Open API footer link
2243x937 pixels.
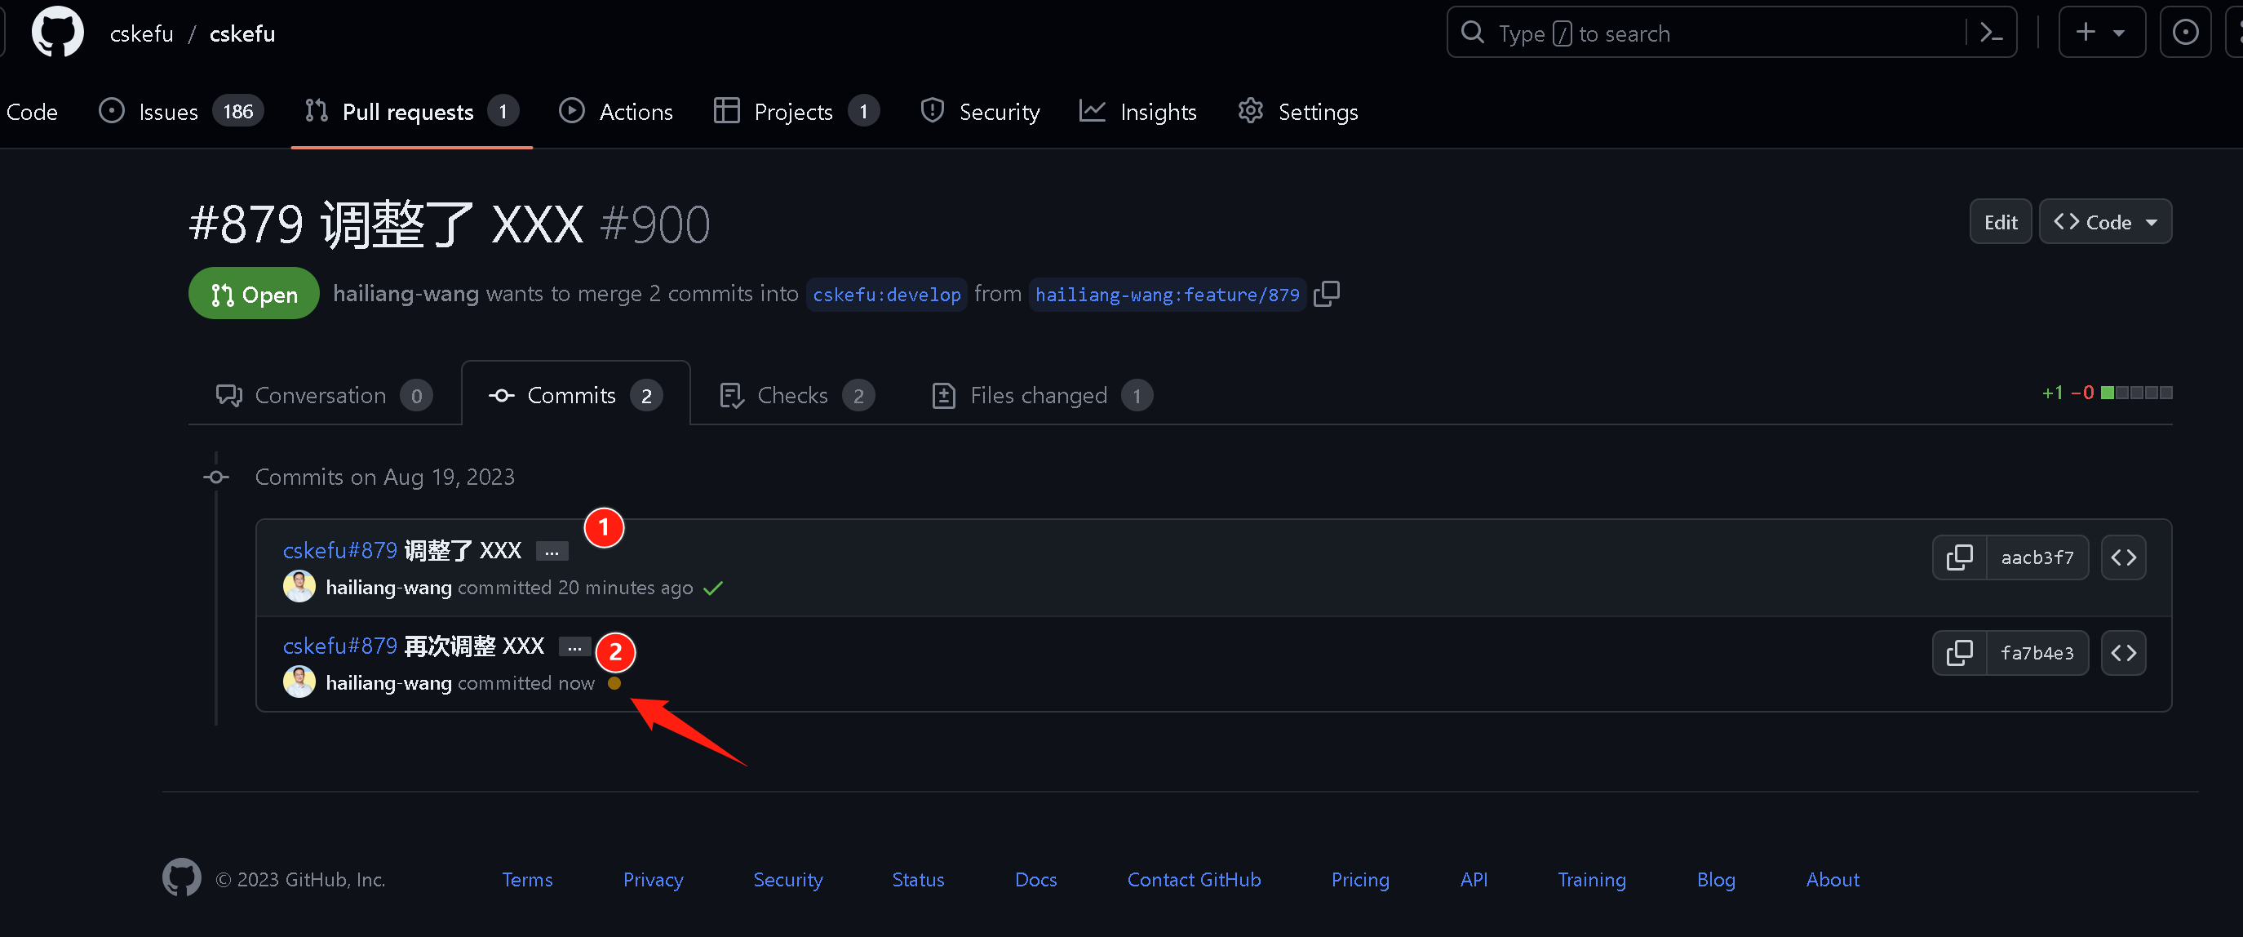click(x=1474, y=880)
